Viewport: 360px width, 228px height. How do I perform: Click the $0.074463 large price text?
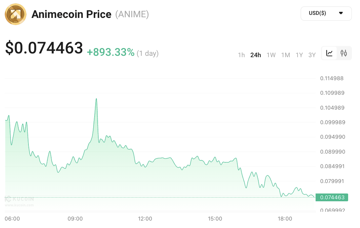pyautogui.click(x=44, y=48)
